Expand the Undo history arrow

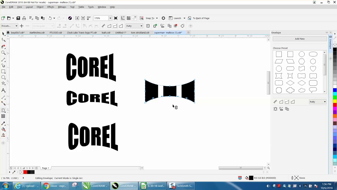(54, 18)
